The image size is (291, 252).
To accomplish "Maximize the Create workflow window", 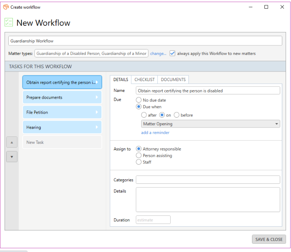I will pos(266,7).
